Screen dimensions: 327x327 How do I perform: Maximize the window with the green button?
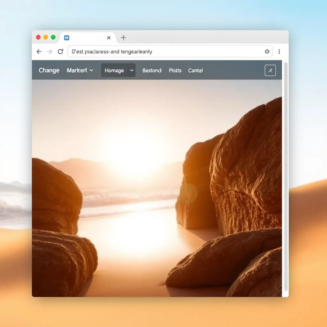tap(53, 37)
